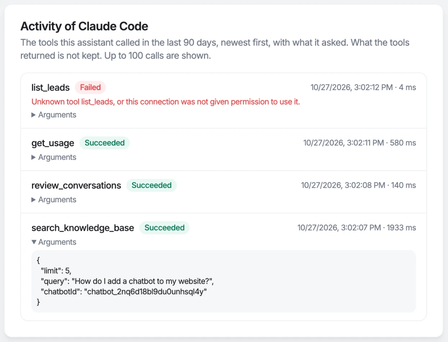The width and height of the screenshot is (448, 342).
Task: Click the Succeeded badge beside search_knowledge_base
Action: tap(164, 228)
